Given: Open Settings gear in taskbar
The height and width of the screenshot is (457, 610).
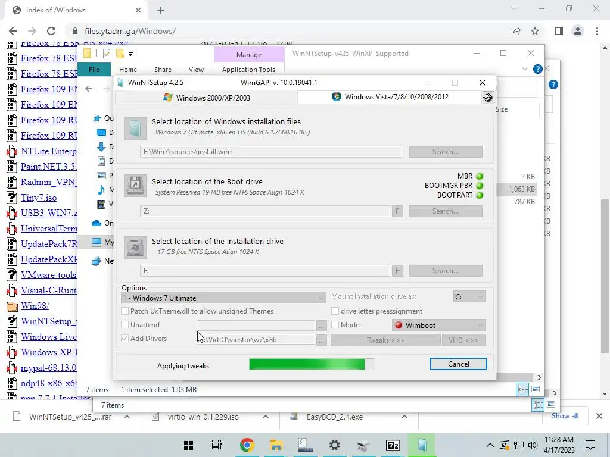Looking at the screenshot, I should (x=334, y=445).
